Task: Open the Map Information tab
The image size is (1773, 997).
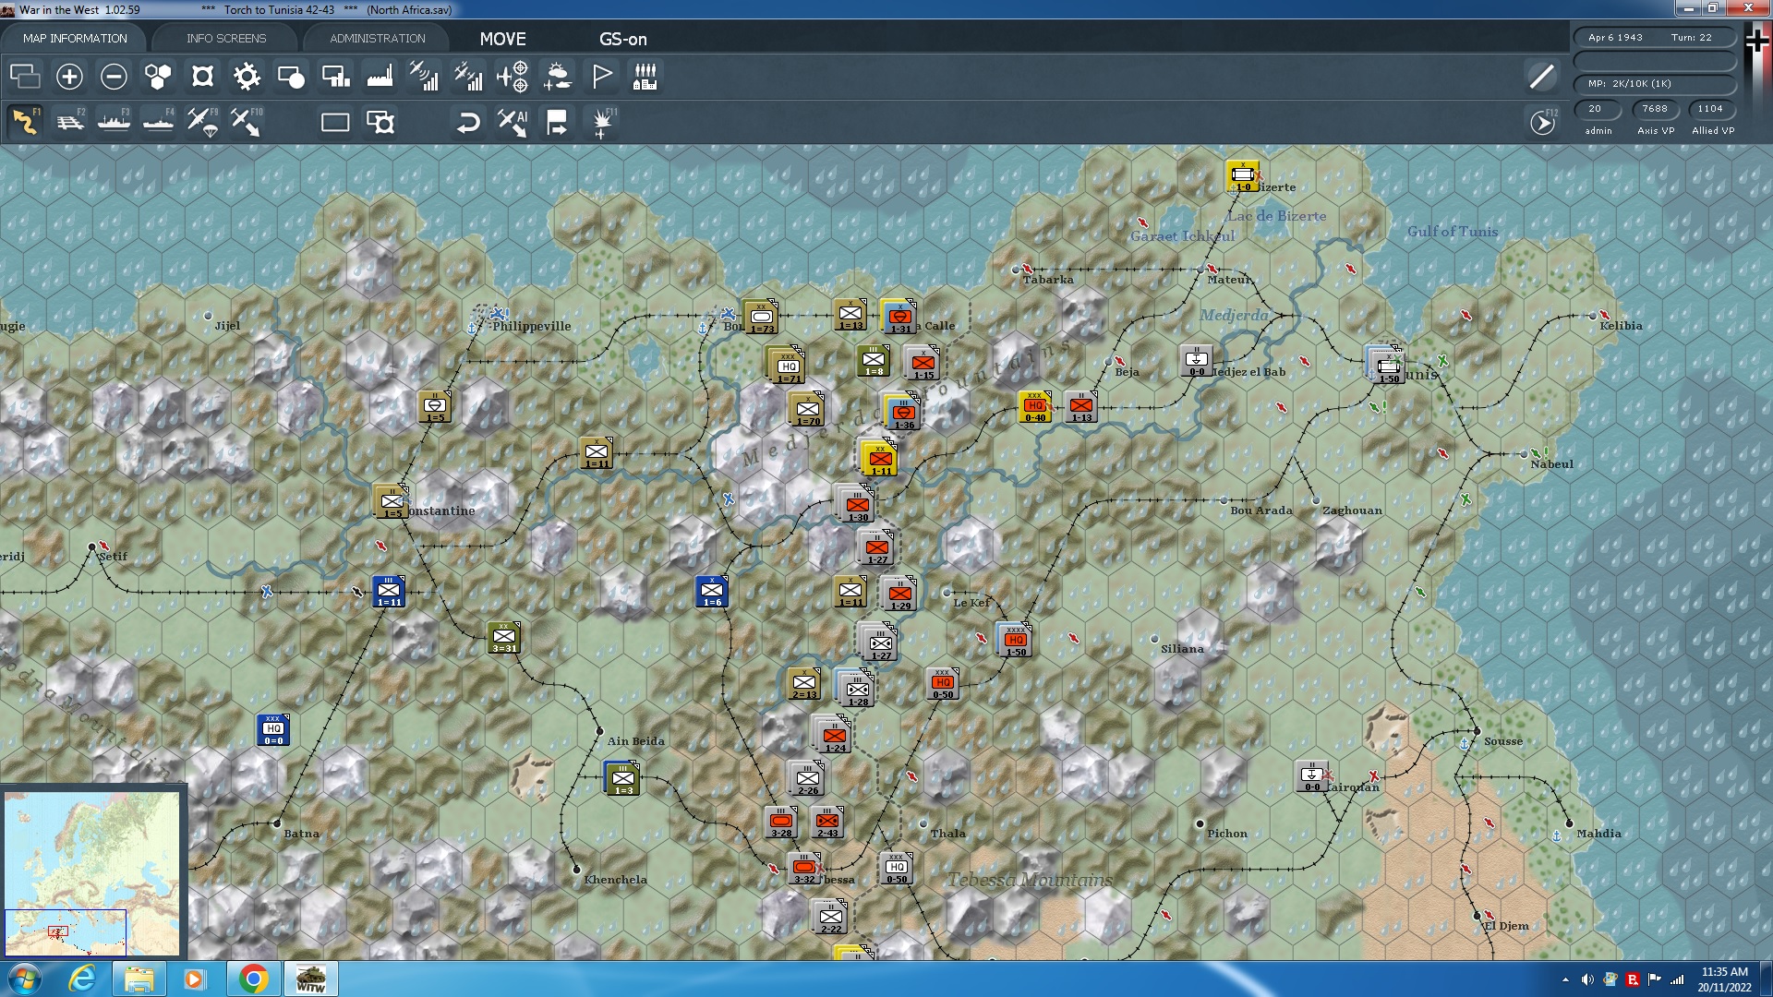Action: tap(75, 39)
